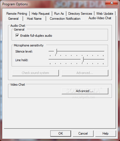Close the Program Options window
The image size is (120, 141).
click(x=112, y=3)
